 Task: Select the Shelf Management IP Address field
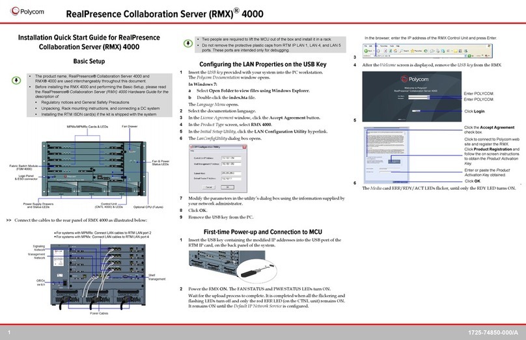(232, 164)
